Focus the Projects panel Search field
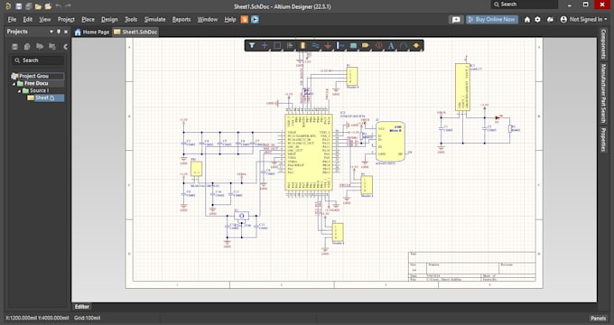The image size is (614, 325). click(38, 60)
